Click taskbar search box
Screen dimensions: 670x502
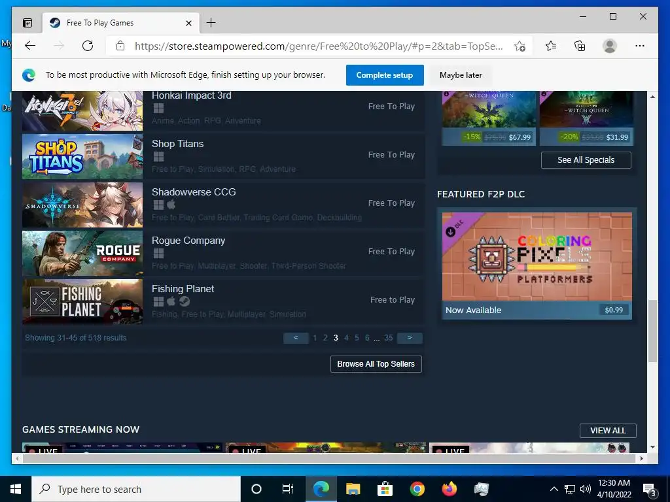(x=136, y=489)
